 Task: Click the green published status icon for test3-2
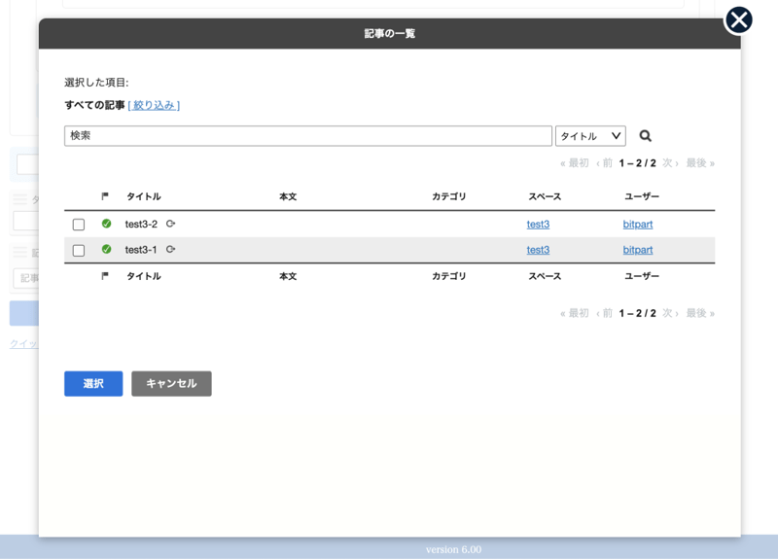click(x=106, y=224)
